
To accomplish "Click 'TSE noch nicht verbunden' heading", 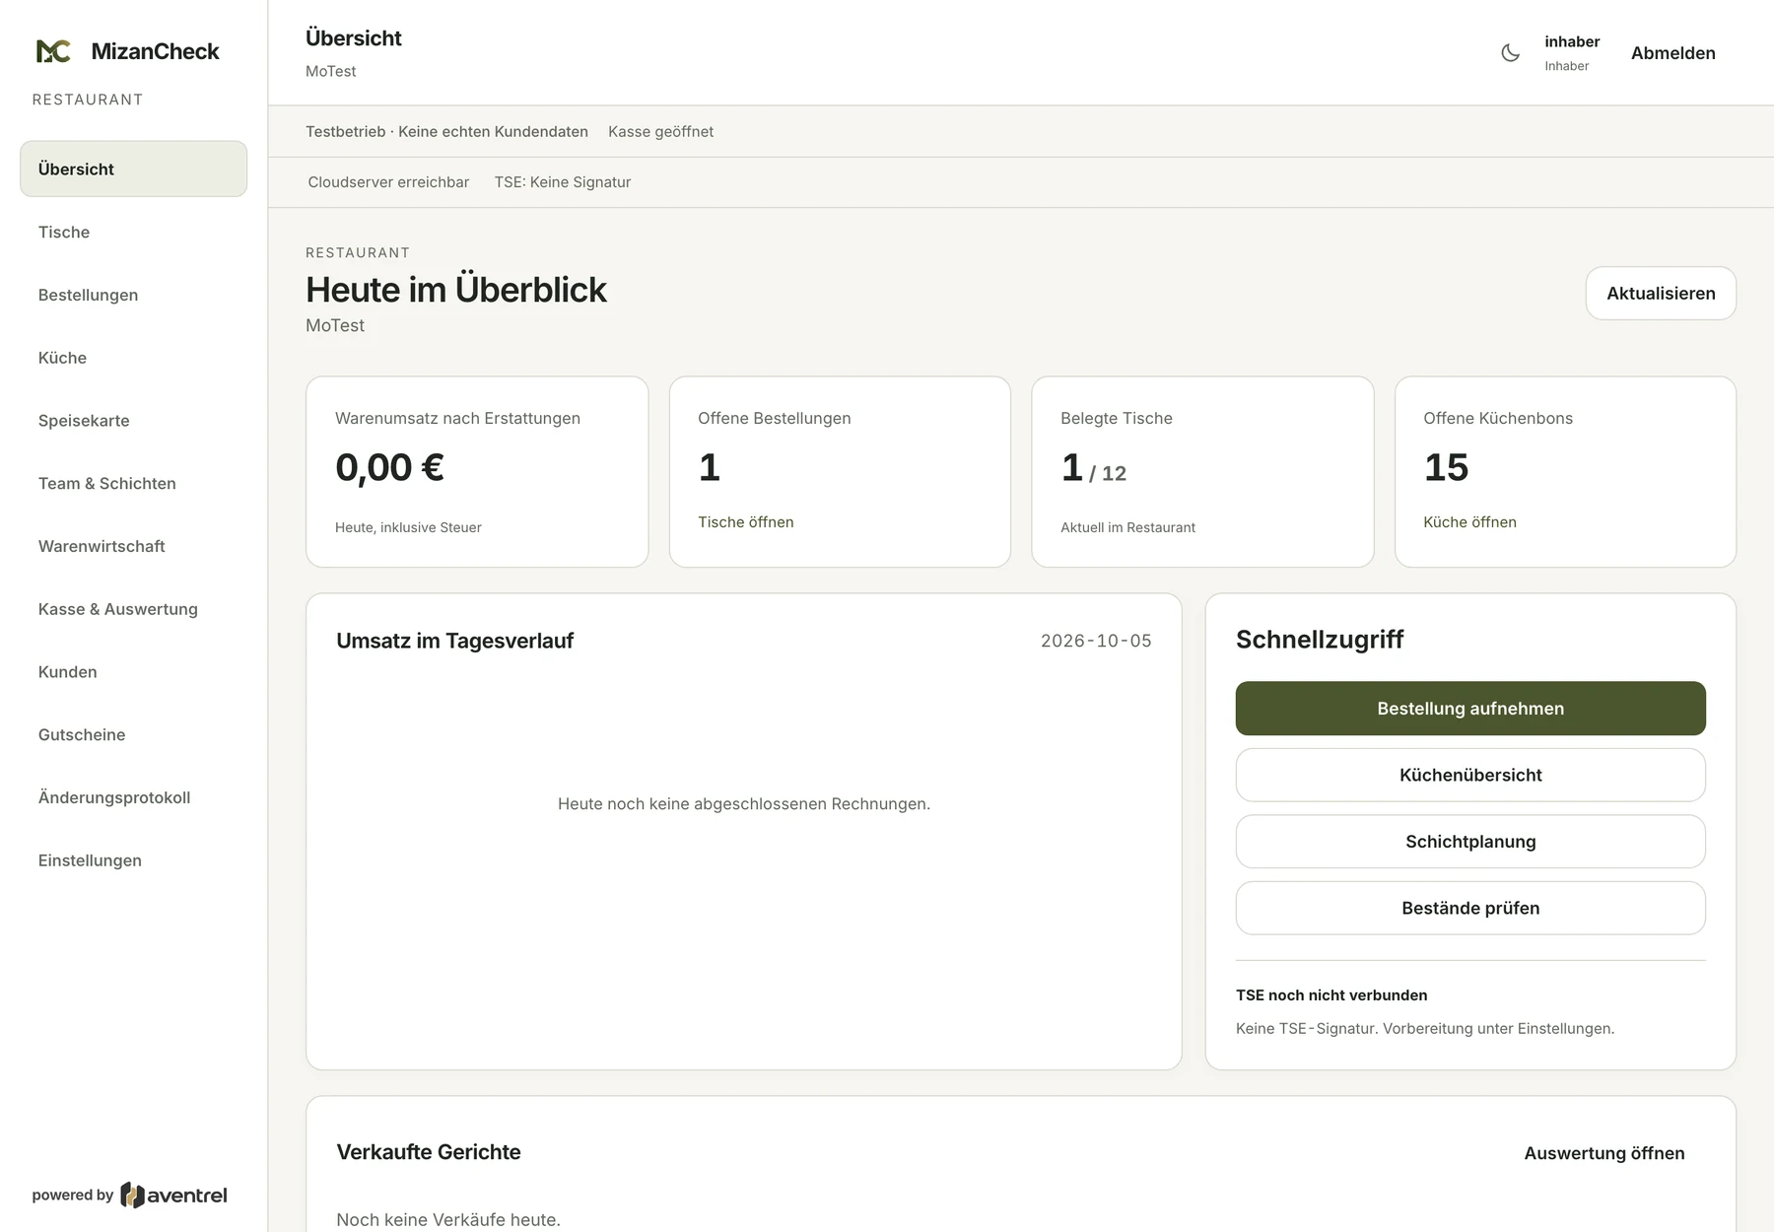I will click(x=1331, y=995).
